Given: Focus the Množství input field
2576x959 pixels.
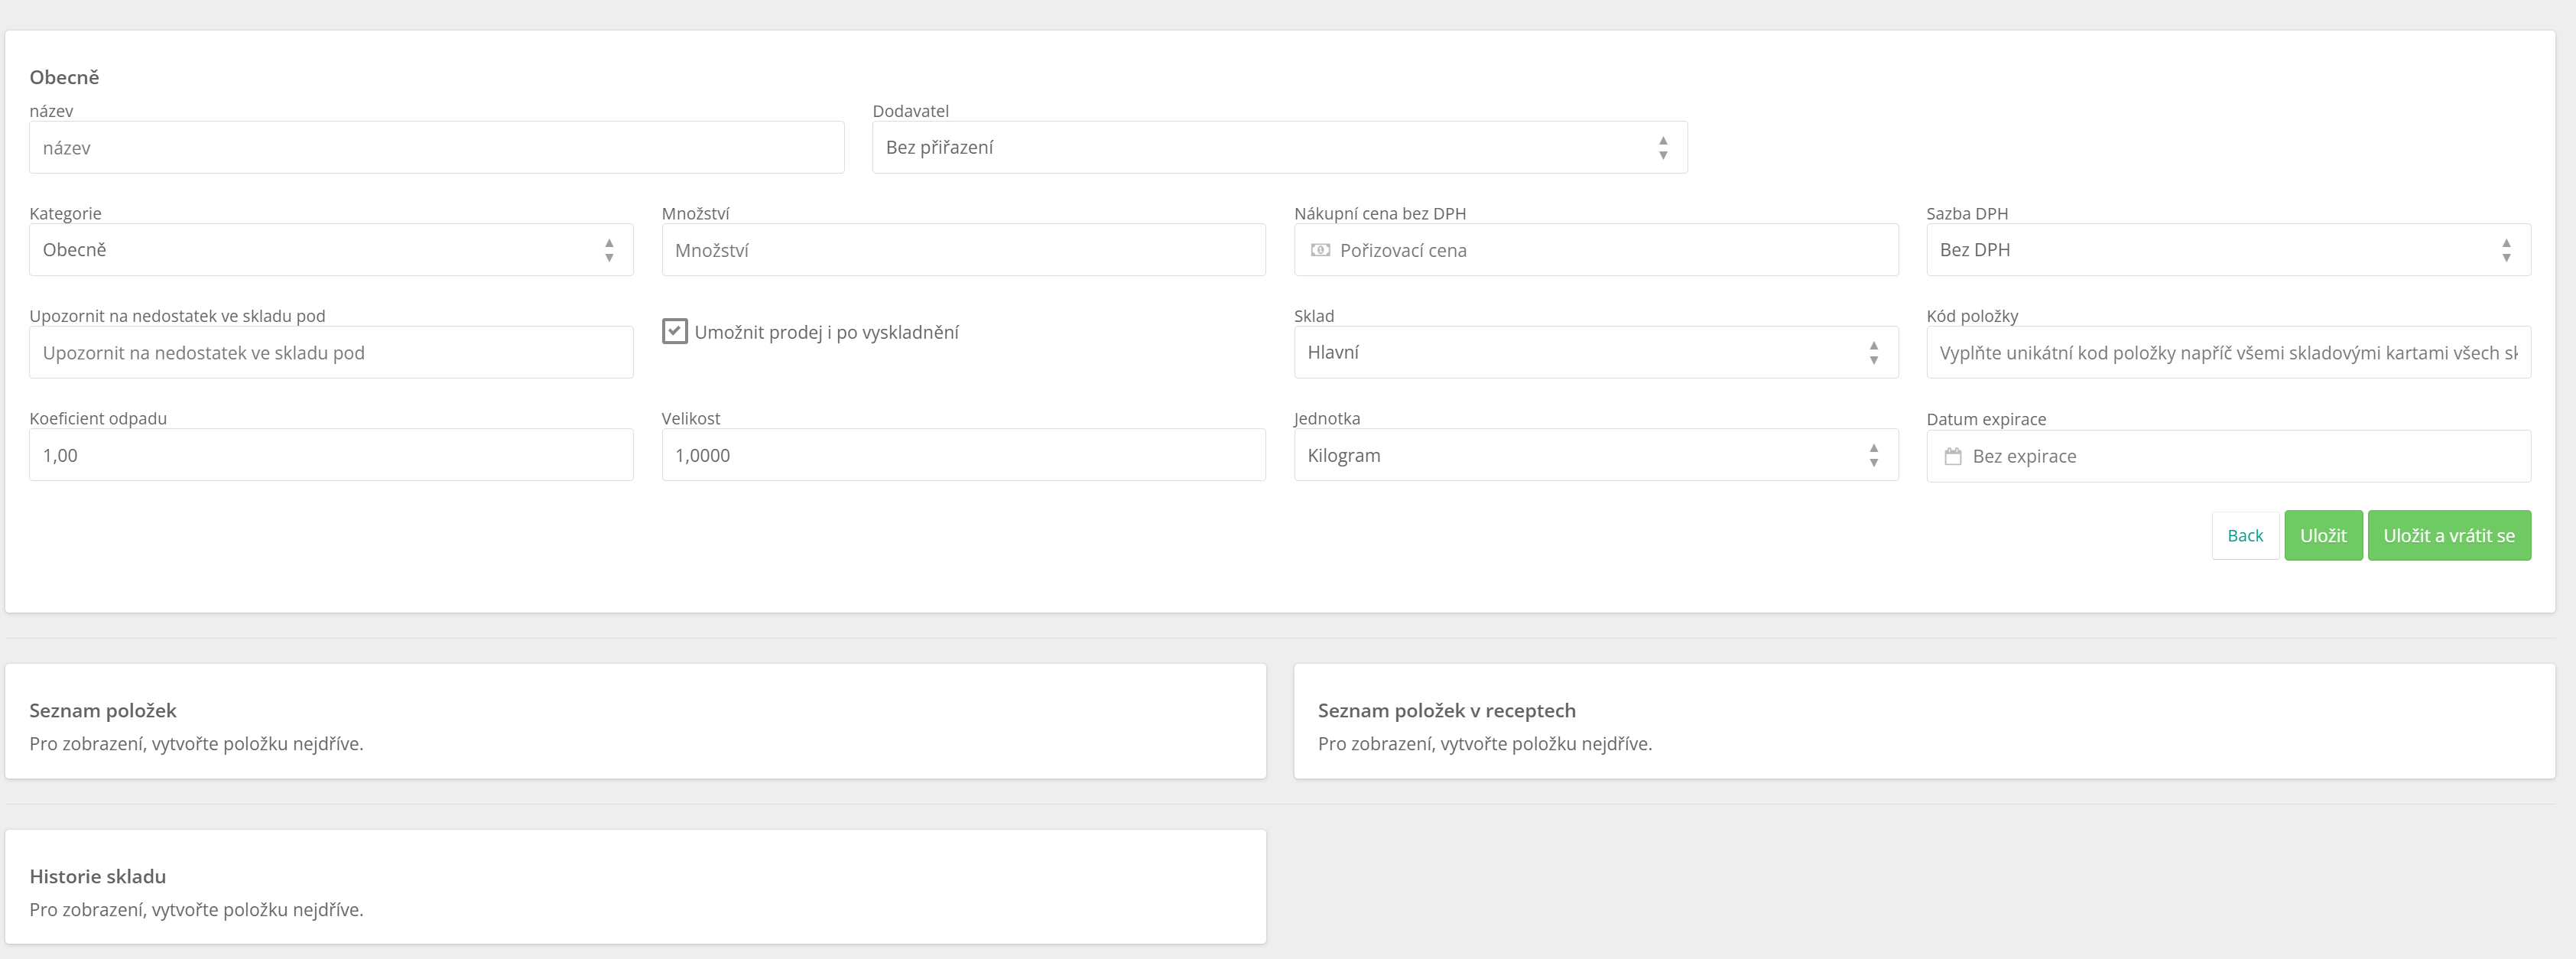Looking at the screenshot, I should [963, 250].
